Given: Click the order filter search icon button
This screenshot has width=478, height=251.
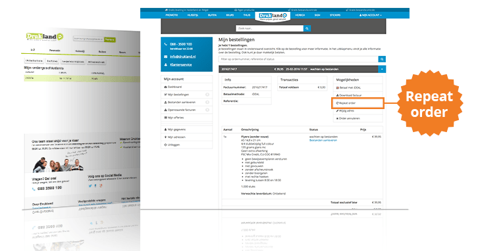Looking at the screenshot, I should (382, 59).
